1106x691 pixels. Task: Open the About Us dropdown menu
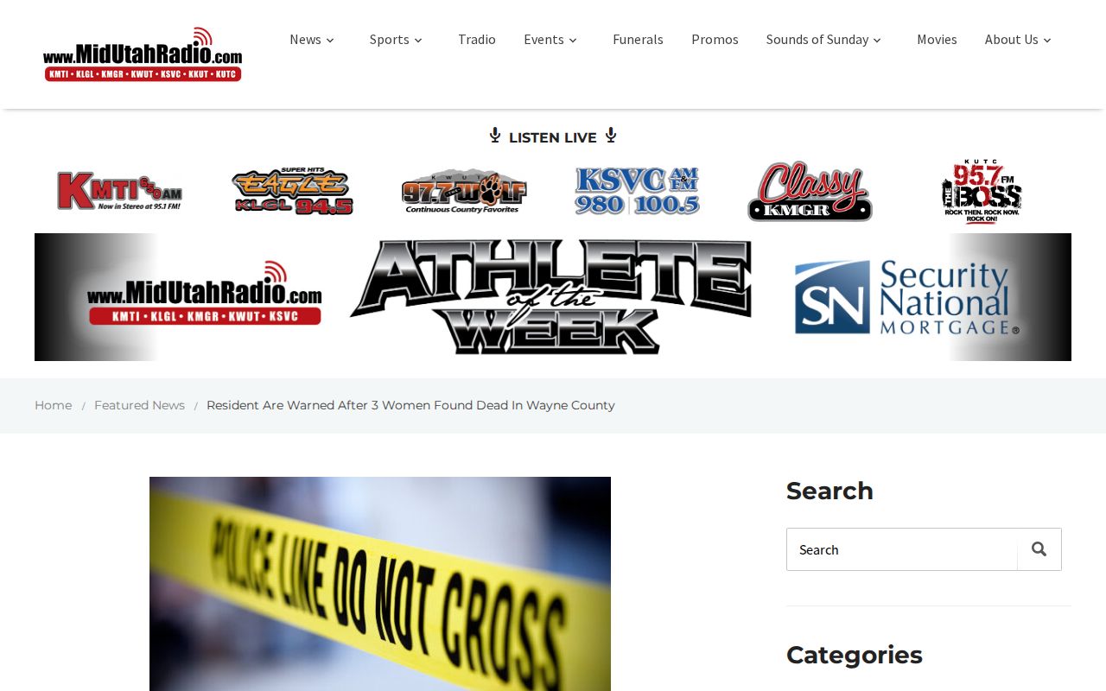(x=1019, y=40)
